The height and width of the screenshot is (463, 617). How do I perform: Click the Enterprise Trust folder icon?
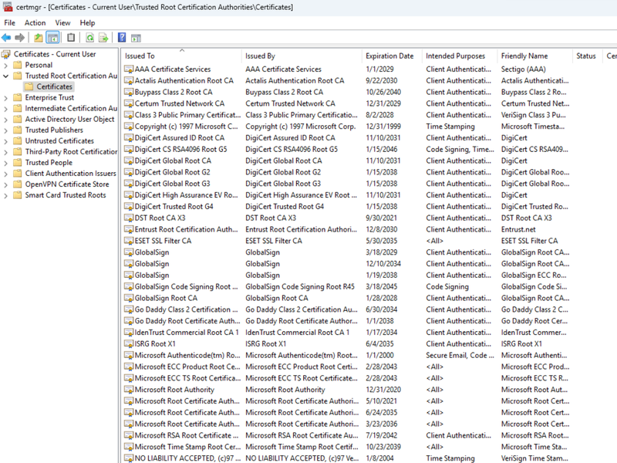coord(17,97)
